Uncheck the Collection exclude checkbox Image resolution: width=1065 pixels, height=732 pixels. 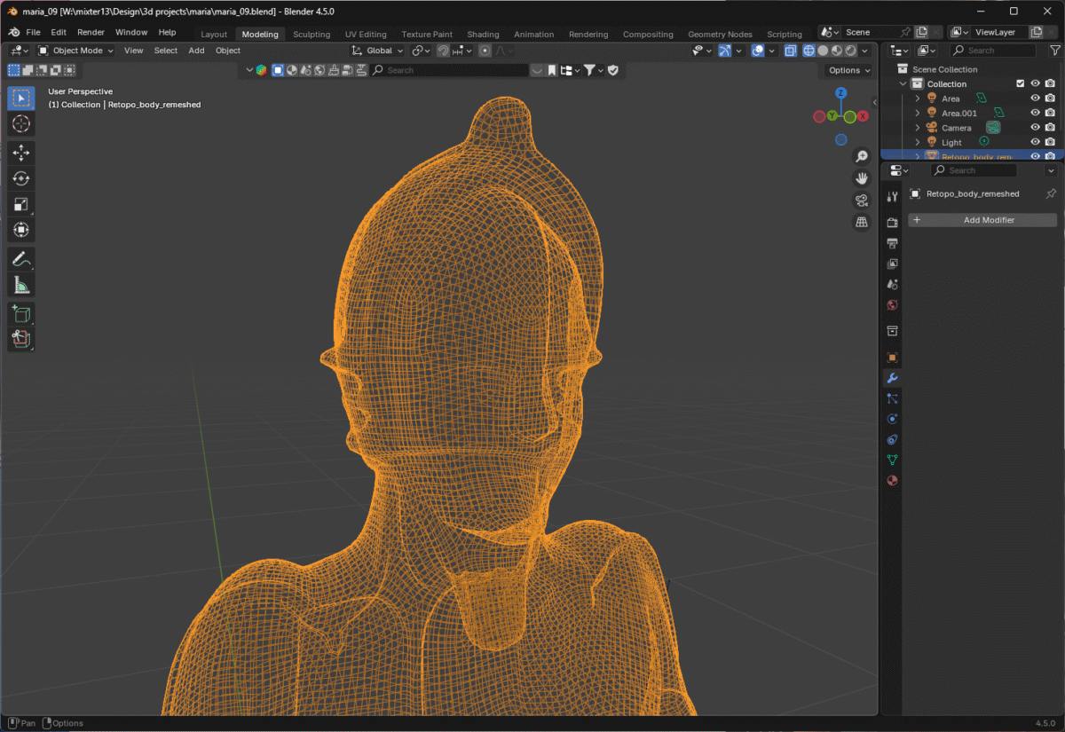[1020, 84]
